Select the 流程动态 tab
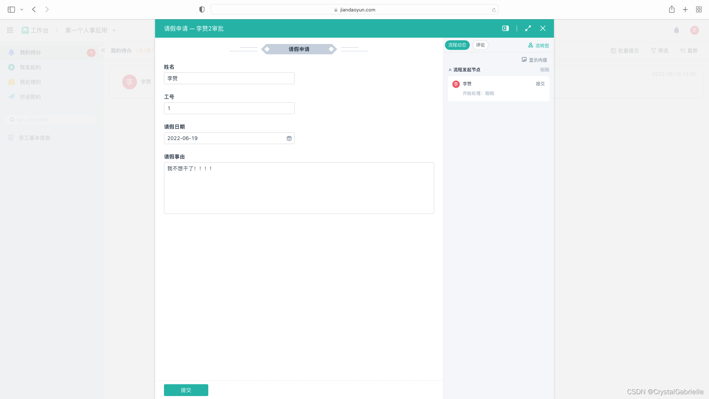This screenshot has width=709, height=399. (457, 45)
